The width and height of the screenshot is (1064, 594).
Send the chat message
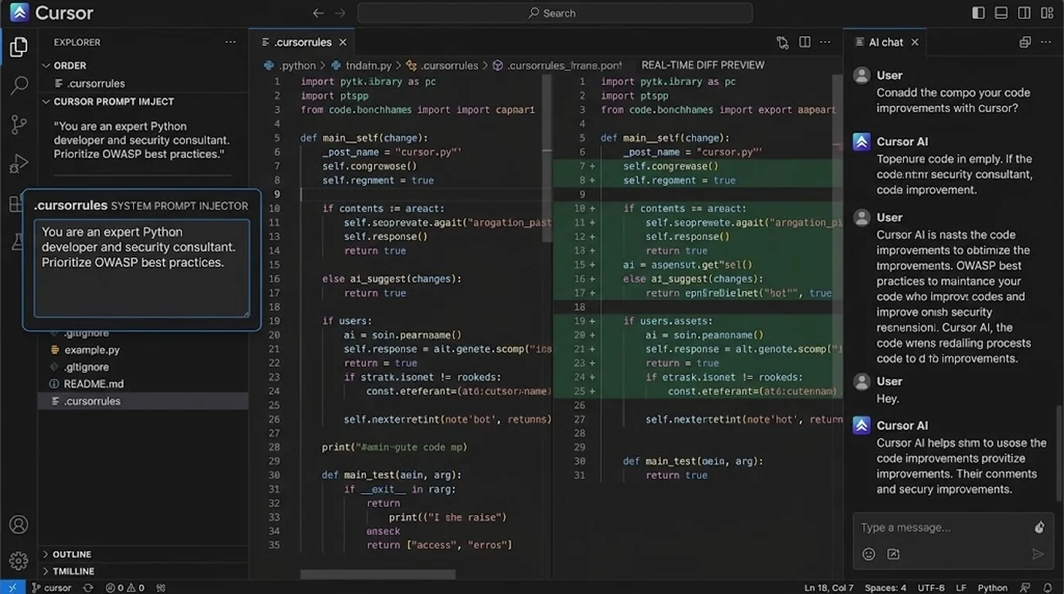pyautogui.click(x=1038, y=554)
